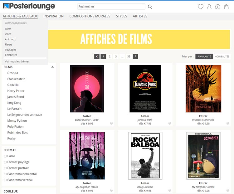Select Villes in popular themes dropdown
The width and height of the screenshot is (234, 194).
click(x=8, y=34)
